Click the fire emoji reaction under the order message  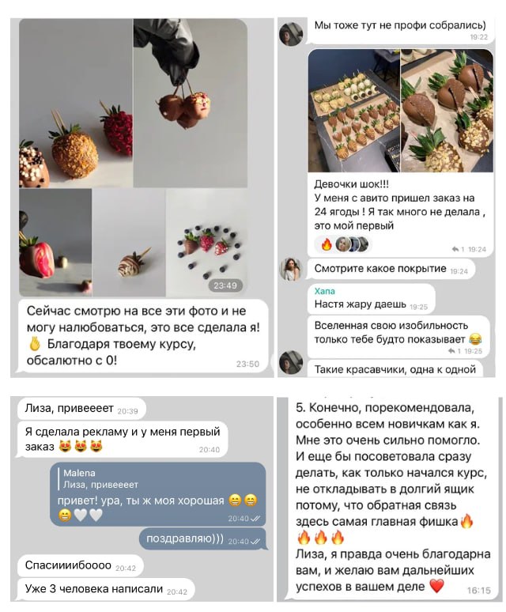tap(327, 245)
